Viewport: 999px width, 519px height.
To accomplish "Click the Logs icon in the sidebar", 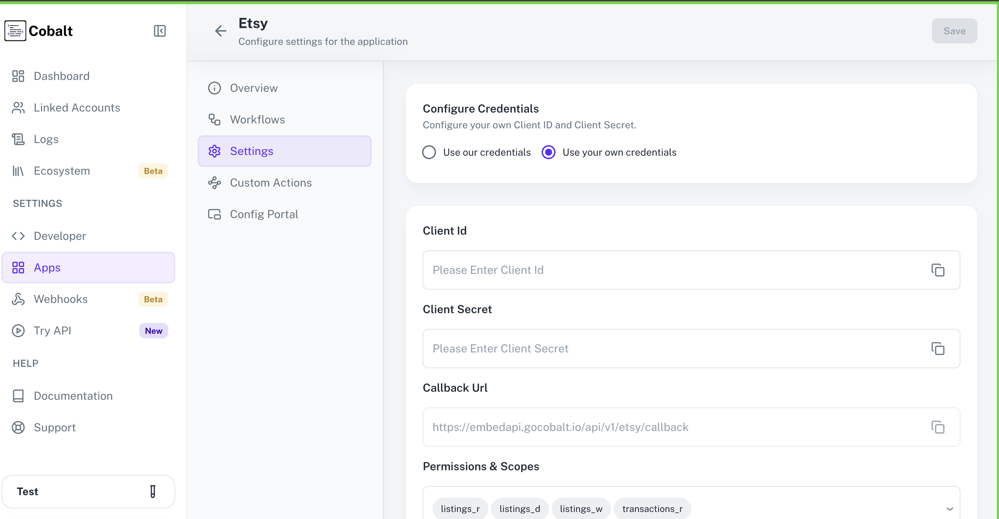I will (x=18, y=139).
